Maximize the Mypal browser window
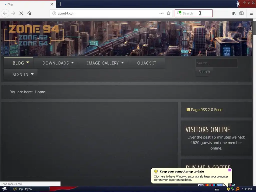 click(x=249, y=2)
